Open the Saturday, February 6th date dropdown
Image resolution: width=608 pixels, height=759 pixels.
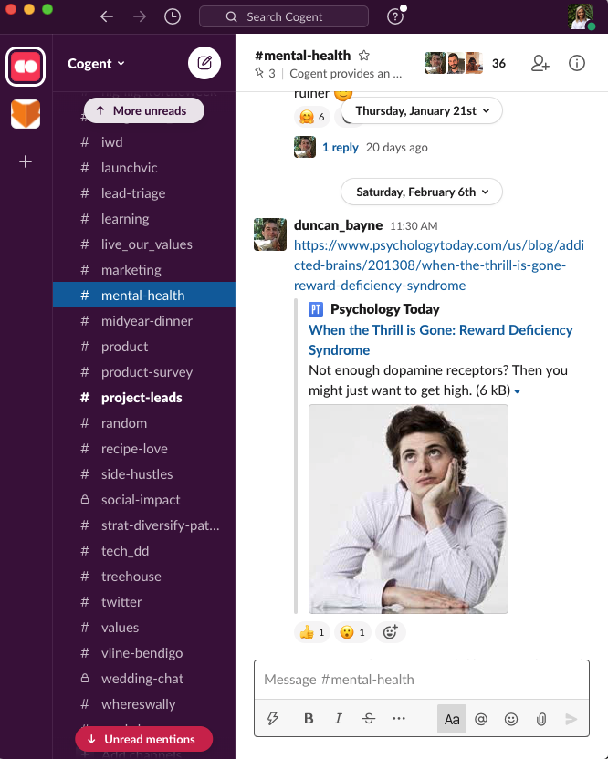422,192
